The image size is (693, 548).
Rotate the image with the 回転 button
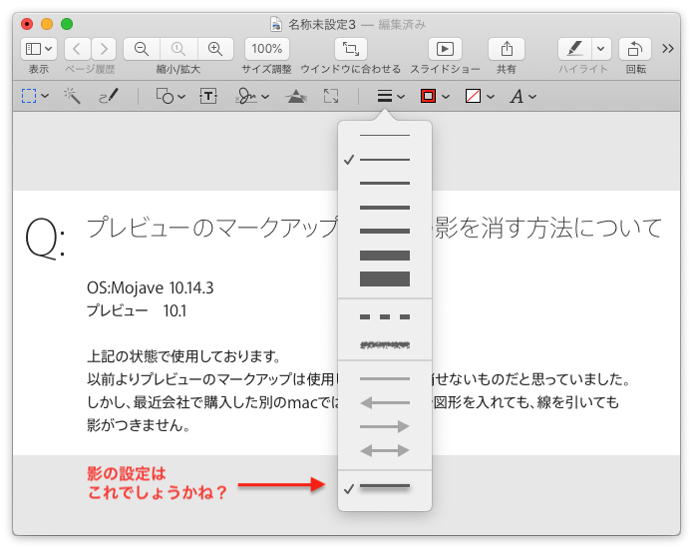634,48
